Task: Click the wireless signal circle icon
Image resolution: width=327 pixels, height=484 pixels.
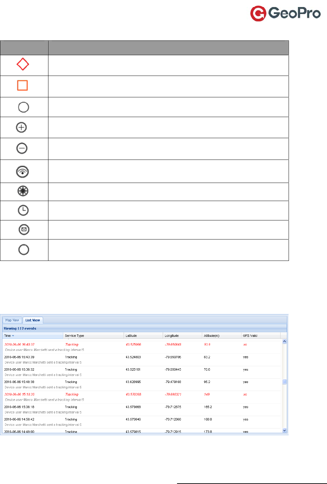Action: tap(22, 172)
